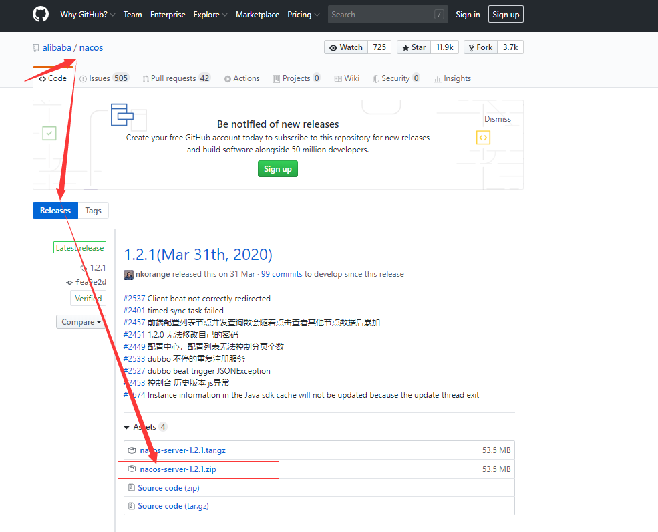Open issue #2457
The width and height of the screenshot is (658, 532).
pyautogui.click(x=134, y=323)
